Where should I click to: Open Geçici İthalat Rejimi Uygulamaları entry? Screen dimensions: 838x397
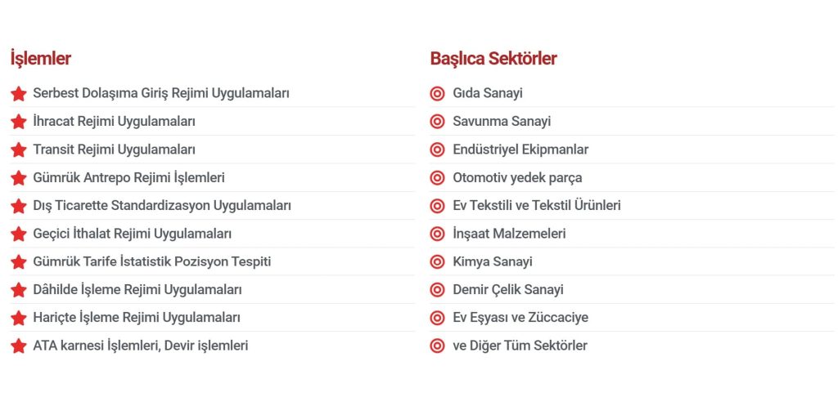(x=132, y=234)
